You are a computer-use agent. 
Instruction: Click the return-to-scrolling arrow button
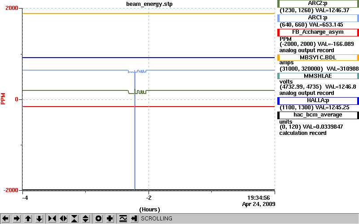click(134, 219)
